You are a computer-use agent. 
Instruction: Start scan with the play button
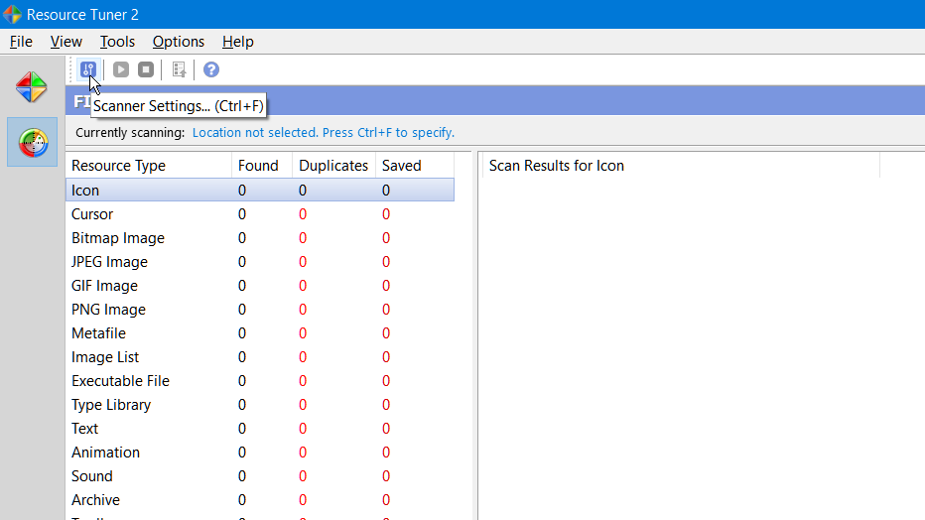pyautogui.click(x=121, y=69)
